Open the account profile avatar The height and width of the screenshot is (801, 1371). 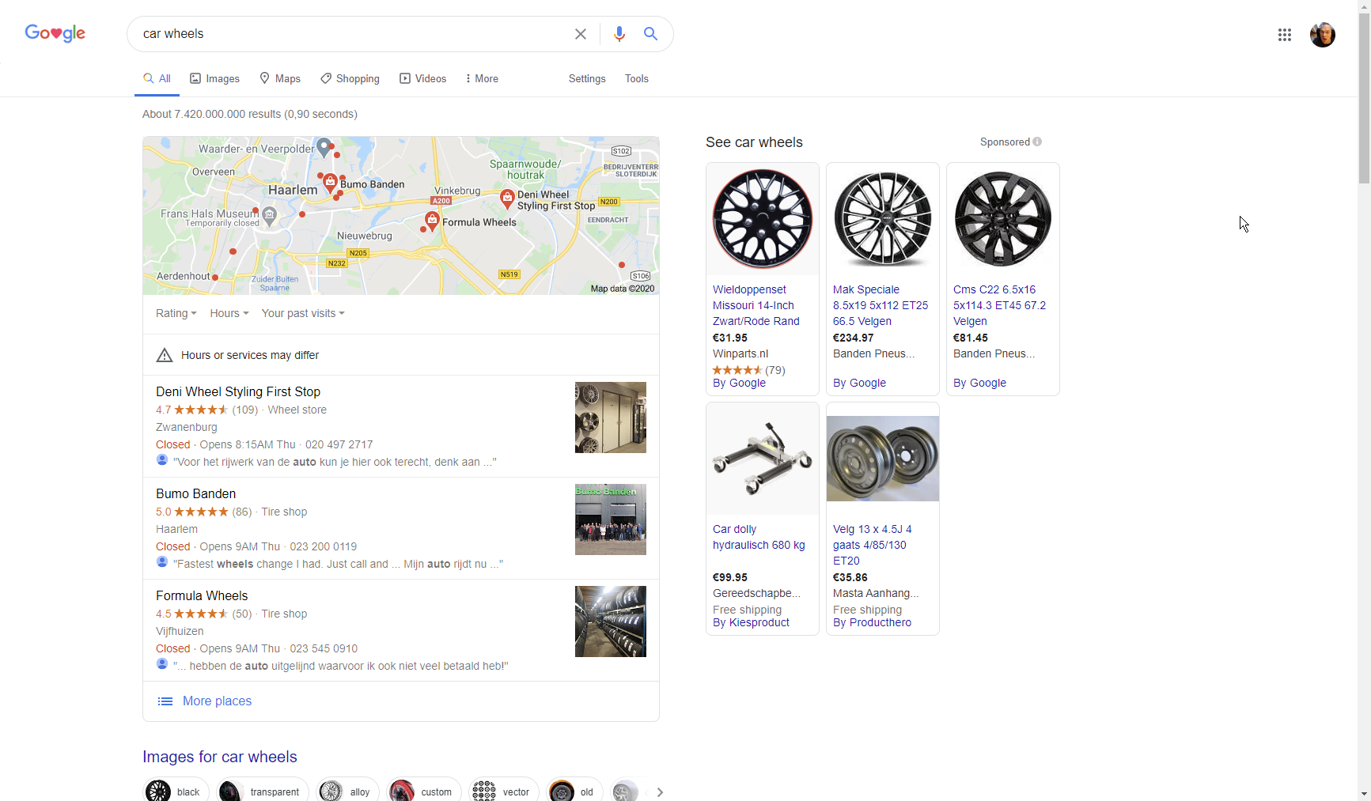pos(1323,35)
